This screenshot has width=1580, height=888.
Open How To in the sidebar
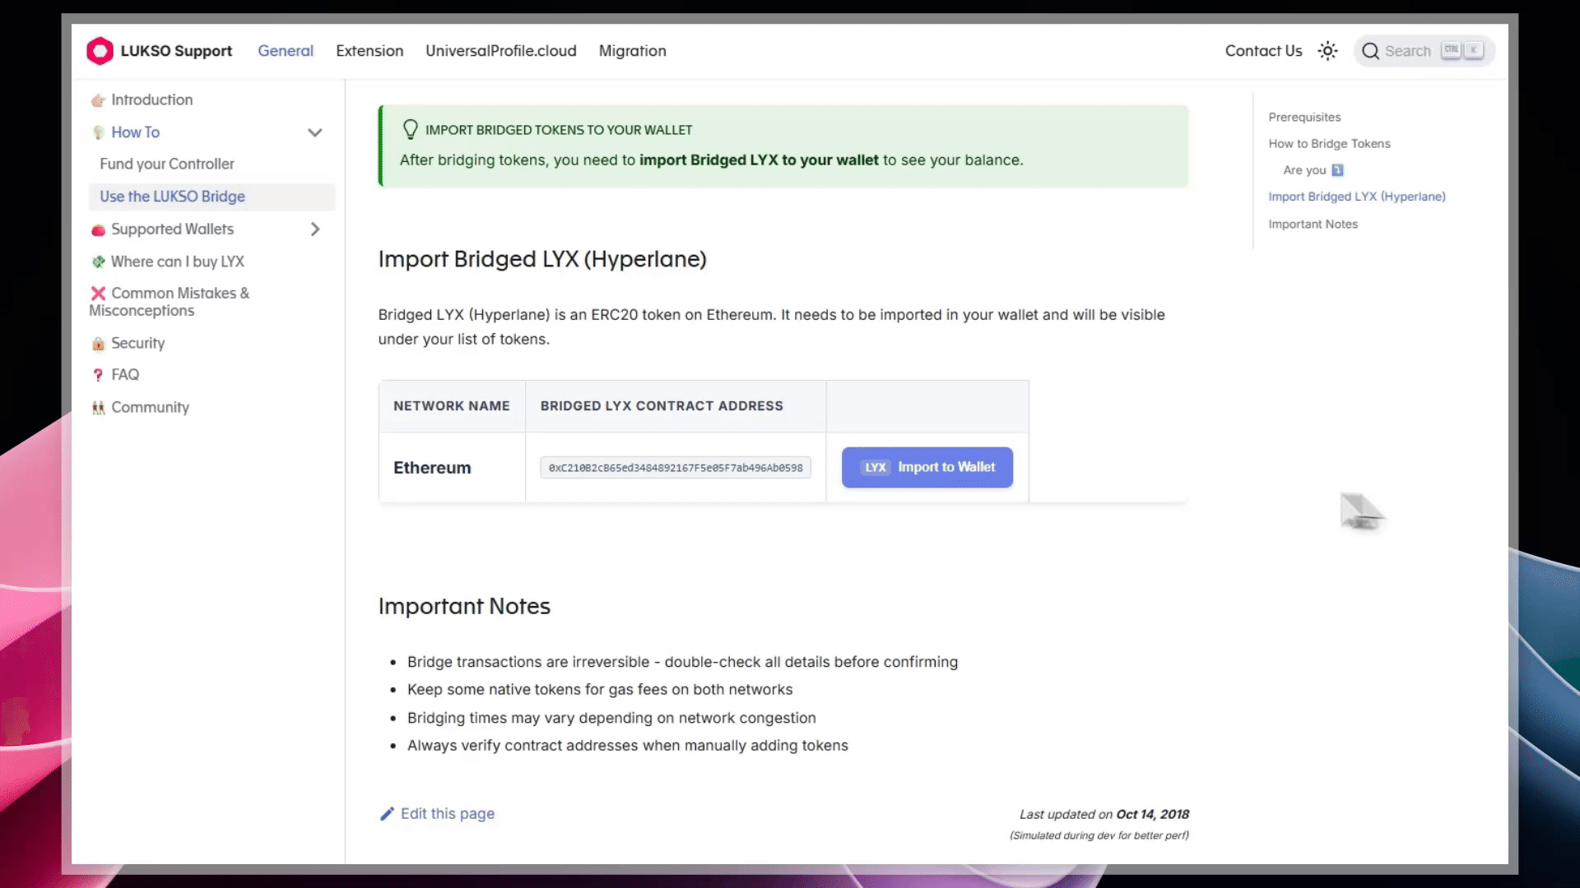pyautogui.click(x=135, y=132)
